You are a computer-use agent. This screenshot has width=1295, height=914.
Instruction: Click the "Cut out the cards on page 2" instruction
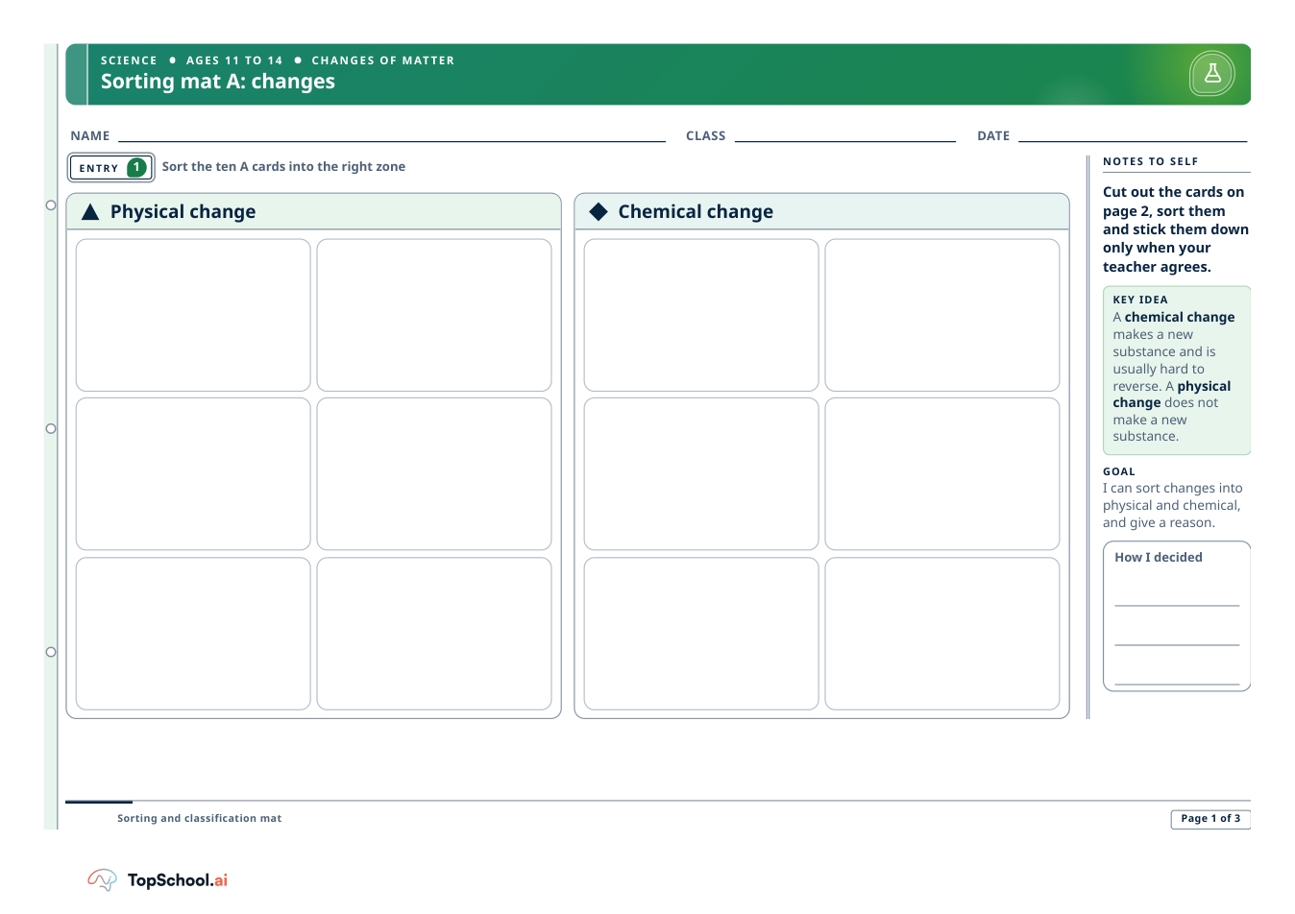tap(1176, 229)
